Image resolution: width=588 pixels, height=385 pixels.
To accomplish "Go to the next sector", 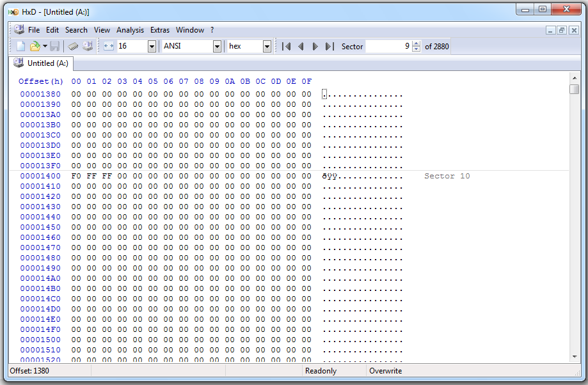I will 315,47.
